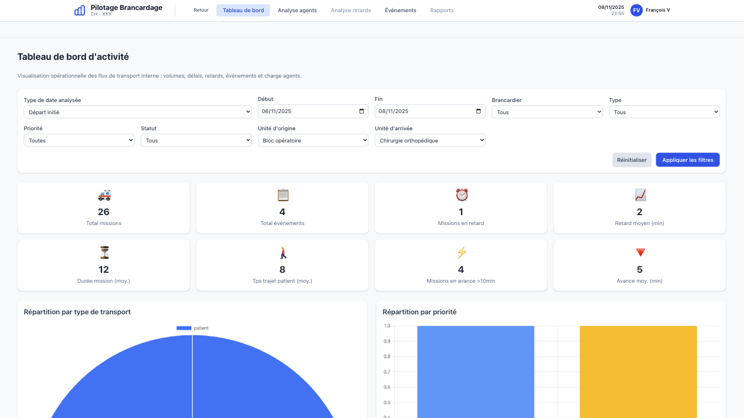Expand the Unité d'origine dropdown
The height and width of the screenshot is (418, 744).
coord(313,141)
